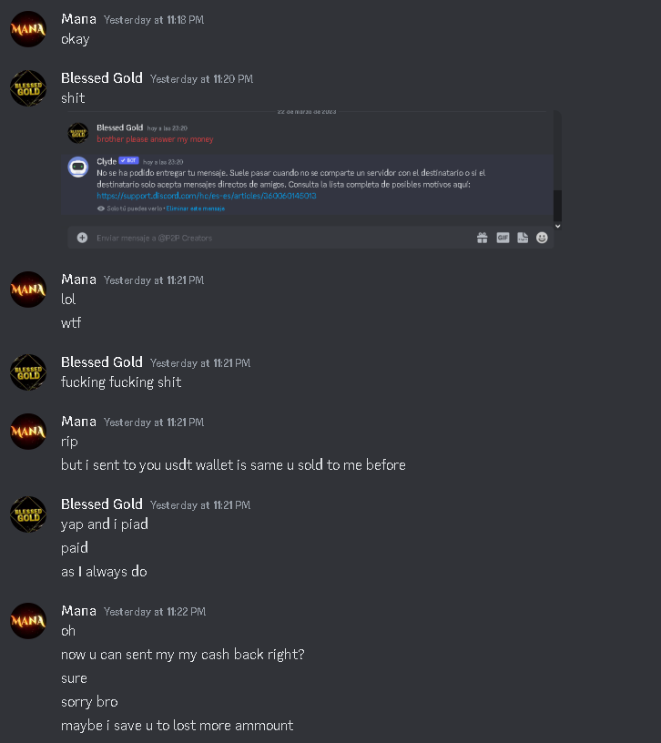The image size is (661, 743).
Task: Open the sticker picker icon
Action: 523,238
